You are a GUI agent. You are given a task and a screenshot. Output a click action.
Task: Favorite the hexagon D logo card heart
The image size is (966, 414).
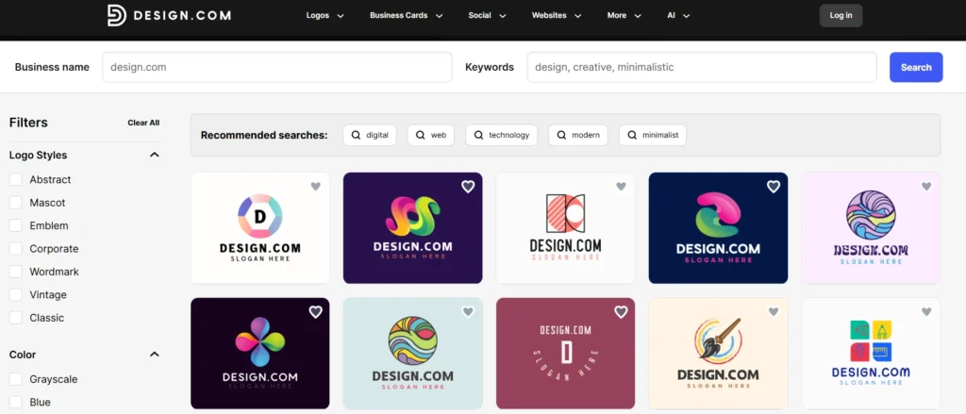pyautogui.click(x=315, y=186)
